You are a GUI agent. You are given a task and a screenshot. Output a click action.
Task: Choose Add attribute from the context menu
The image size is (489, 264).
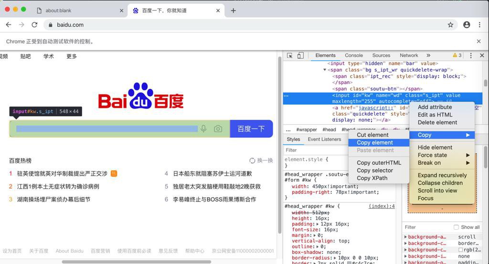click(x=442, y=107)
